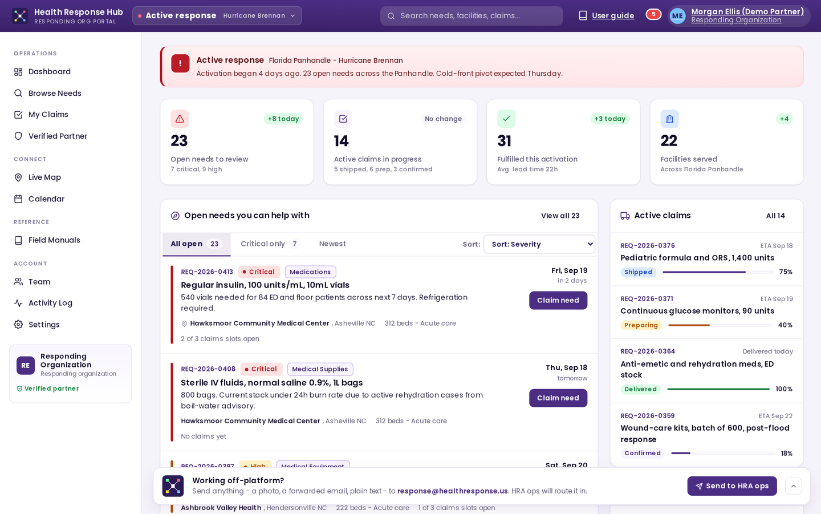821x514 pixels.
Task: Open claim REQ-2026-0364 link
Action: (648, 351)
